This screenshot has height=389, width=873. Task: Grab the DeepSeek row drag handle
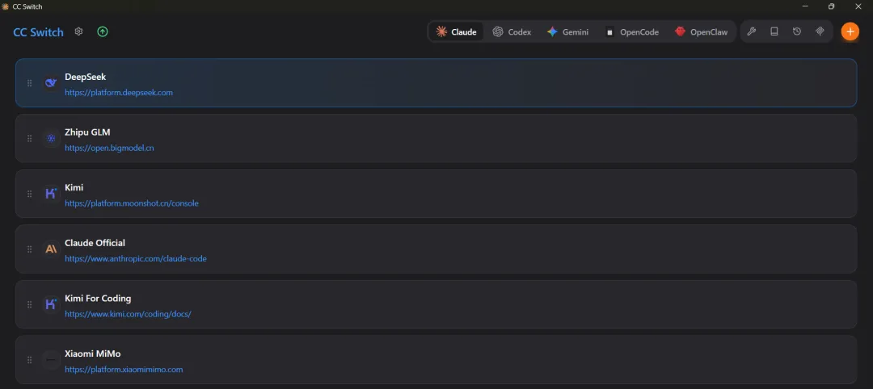point(30,83)
